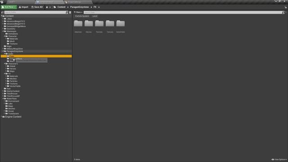Select the MilitaryWeapSilver folder

coord(15,49)
